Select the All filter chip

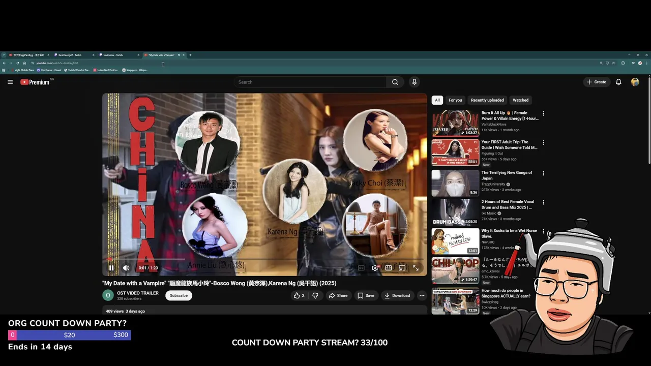click(x=437, y=100)
